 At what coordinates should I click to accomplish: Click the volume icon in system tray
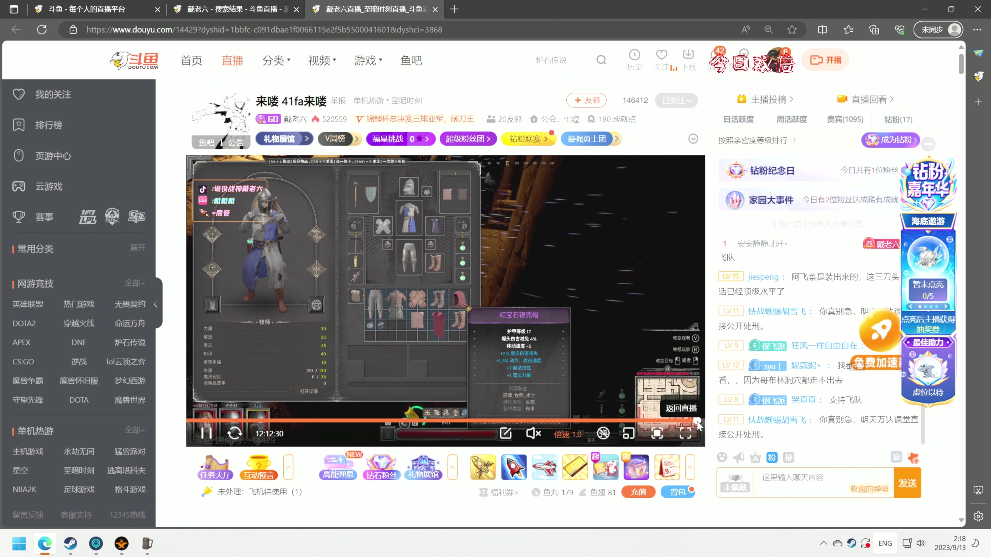[921, 543]
